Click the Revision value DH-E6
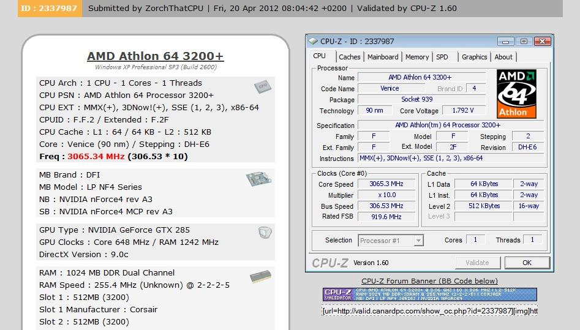 pyautogui.click(x=528, y=147)
